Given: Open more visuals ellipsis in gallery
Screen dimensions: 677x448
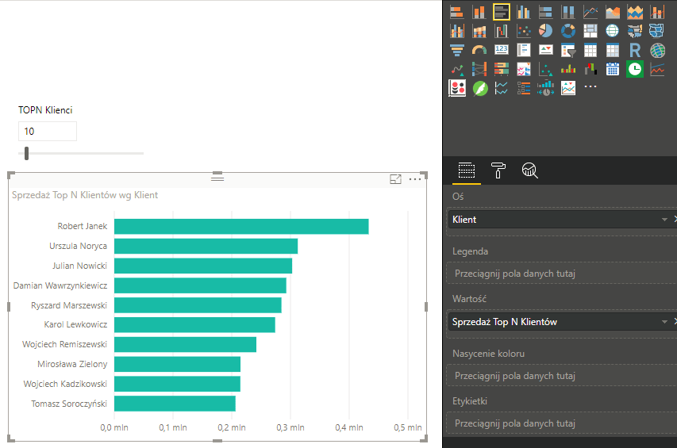Looking at the screenshot, I should click(590, 87).
